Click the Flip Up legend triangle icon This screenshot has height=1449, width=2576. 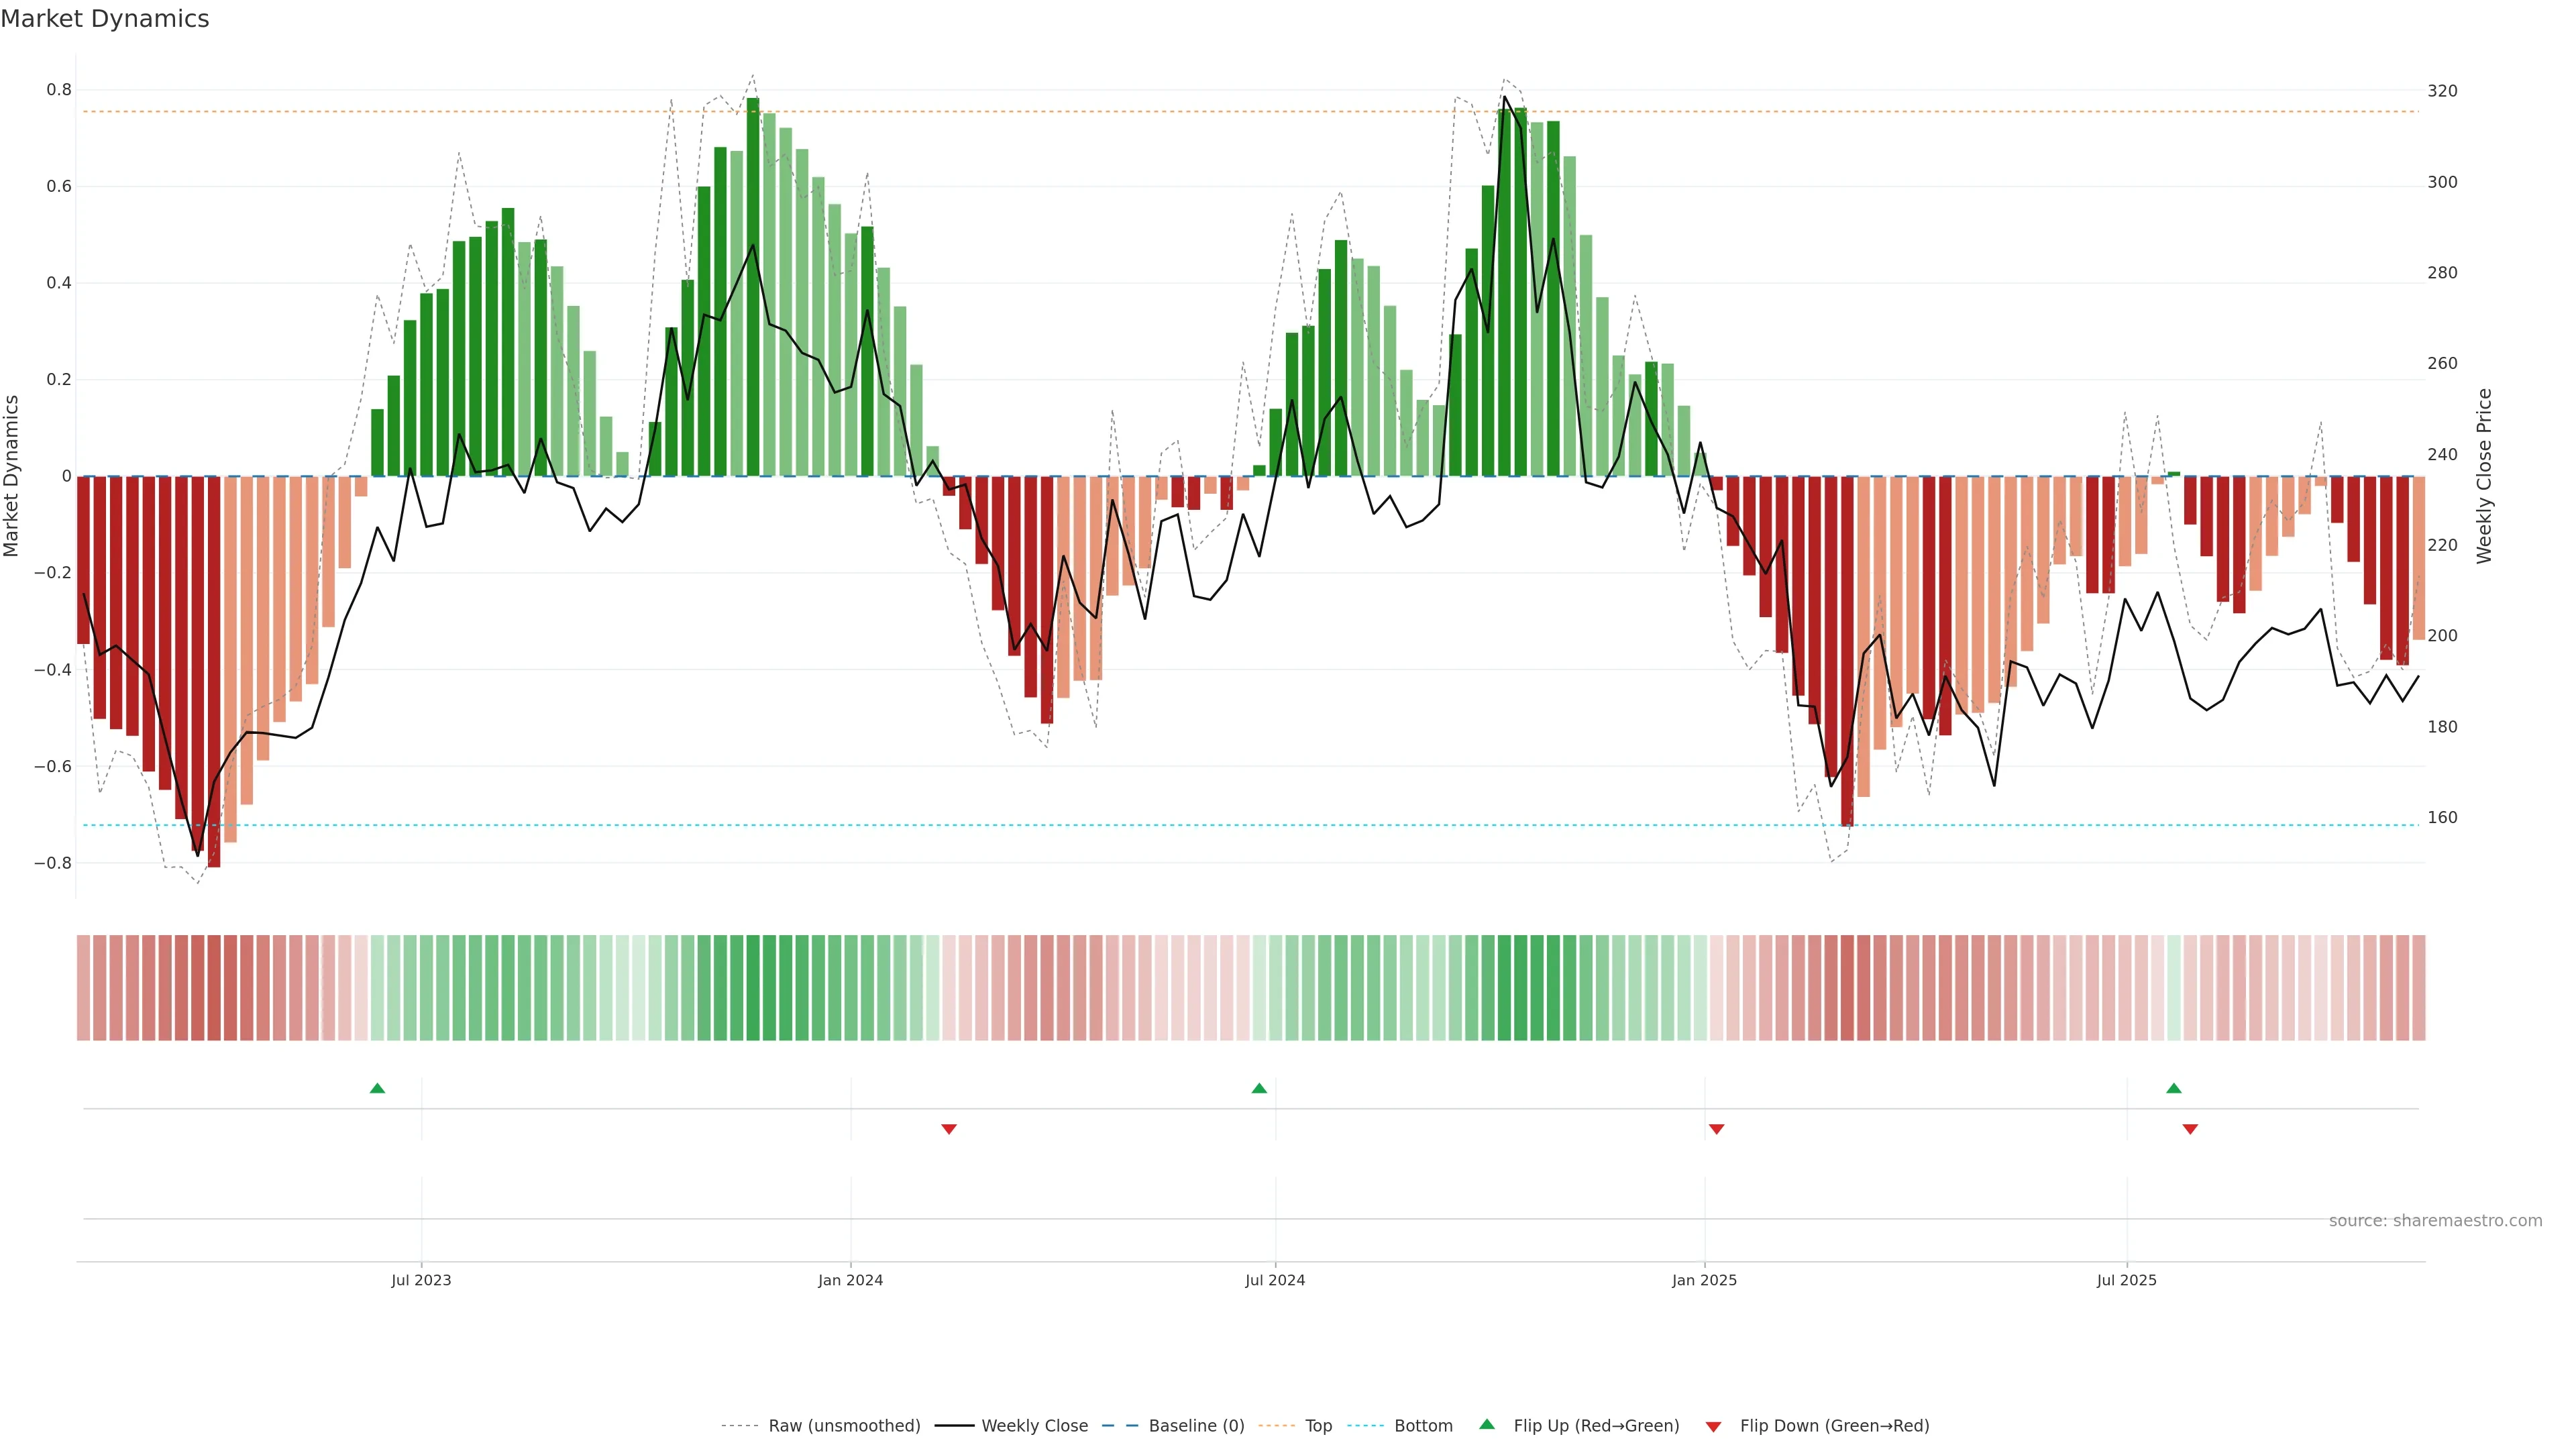(1487, 1424)
